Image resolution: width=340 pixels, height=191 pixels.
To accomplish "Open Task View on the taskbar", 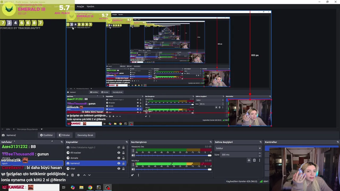I will [64, 188].
